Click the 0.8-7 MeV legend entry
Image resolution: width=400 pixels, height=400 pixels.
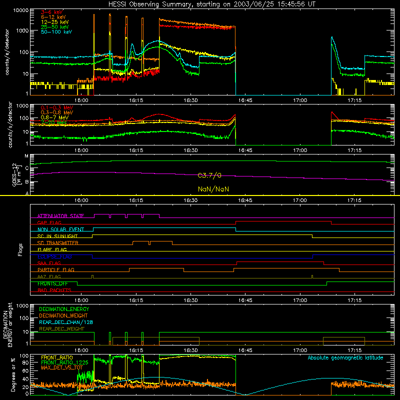(x=54, y=117)
